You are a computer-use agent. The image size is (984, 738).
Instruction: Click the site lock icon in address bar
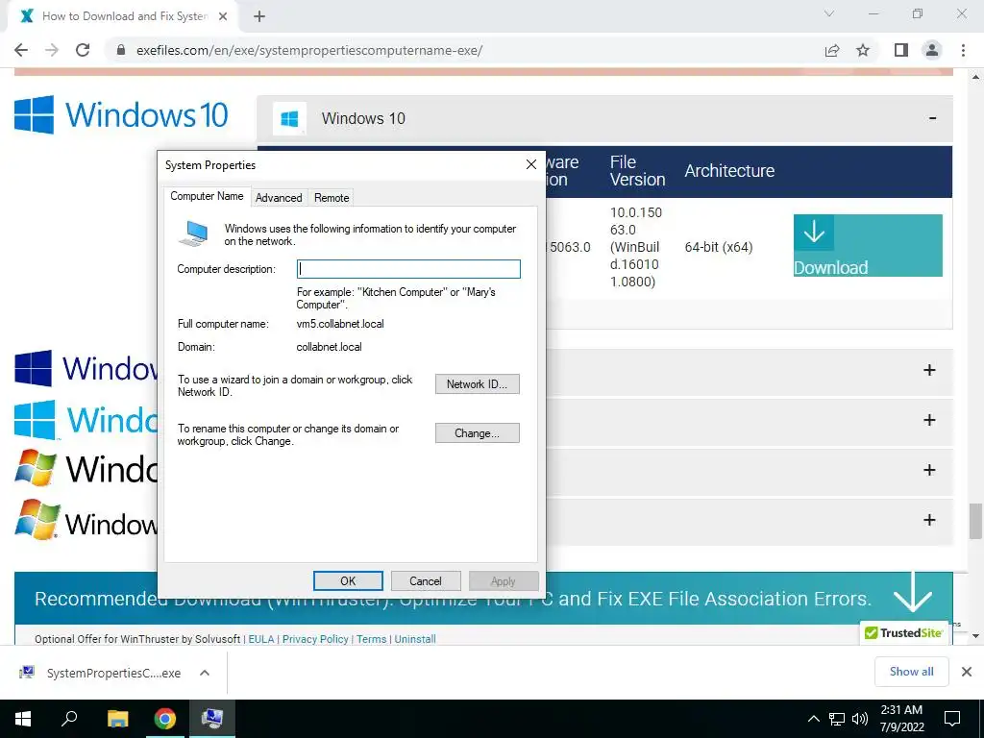pos(121,50)
